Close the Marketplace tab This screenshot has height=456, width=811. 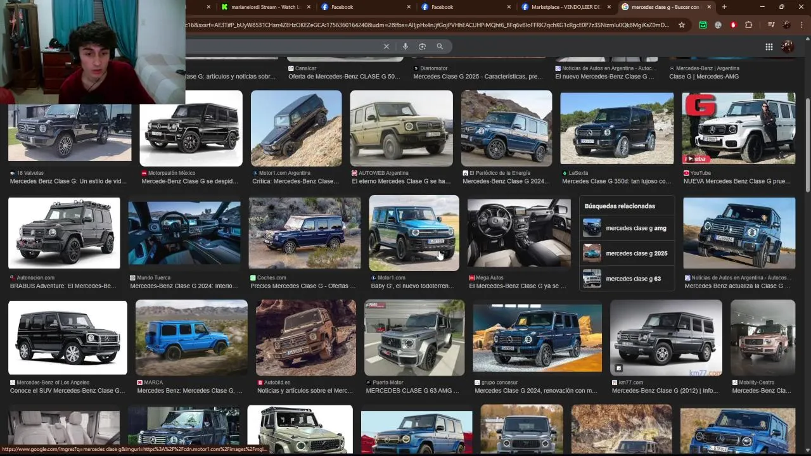[x=610, y=7]
